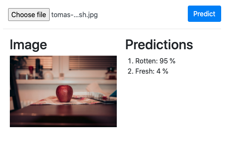Click the white shelf ledge in photo
The height and width of the screenshot is (155, 231).
pyautogui.click(x=66, y=81)
